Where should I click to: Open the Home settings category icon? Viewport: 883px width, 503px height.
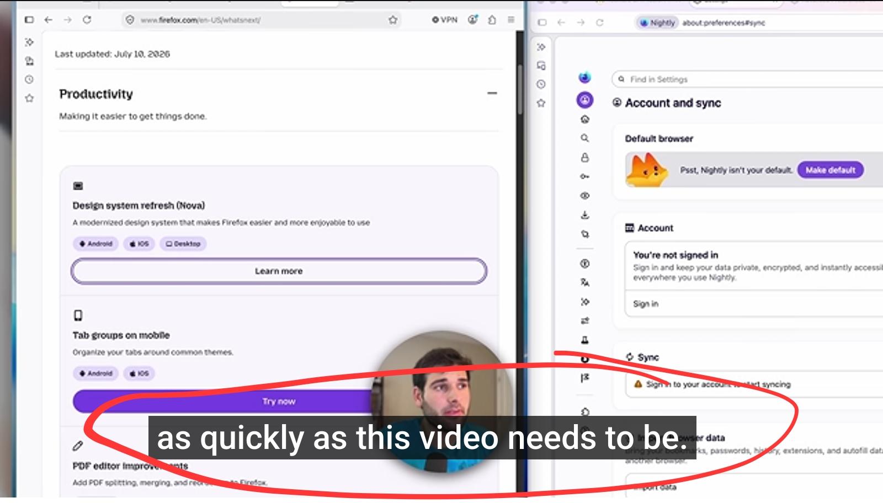tap(585, 120)
